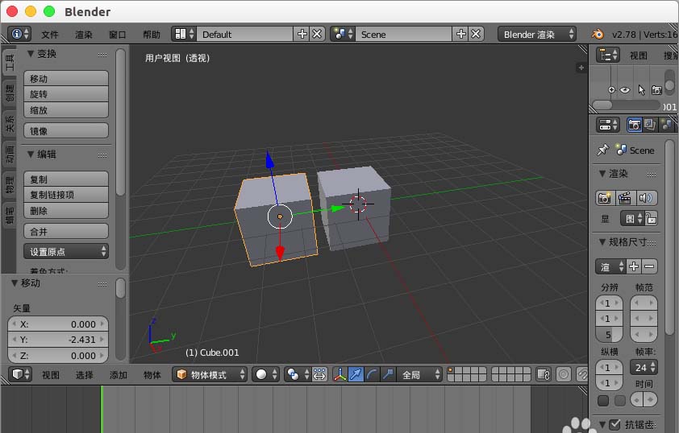679x433 pixels.
Task: Click the Z vector value field
Action: (x=58, y=355)
